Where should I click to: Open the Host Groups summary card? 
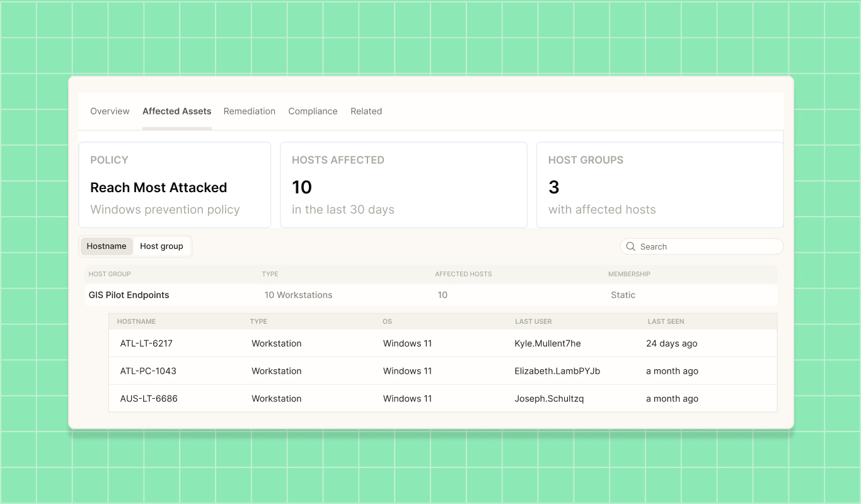pos(660,185)
